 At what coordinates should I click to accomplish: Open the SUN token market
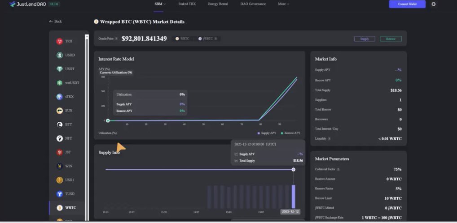coord(64,111)
